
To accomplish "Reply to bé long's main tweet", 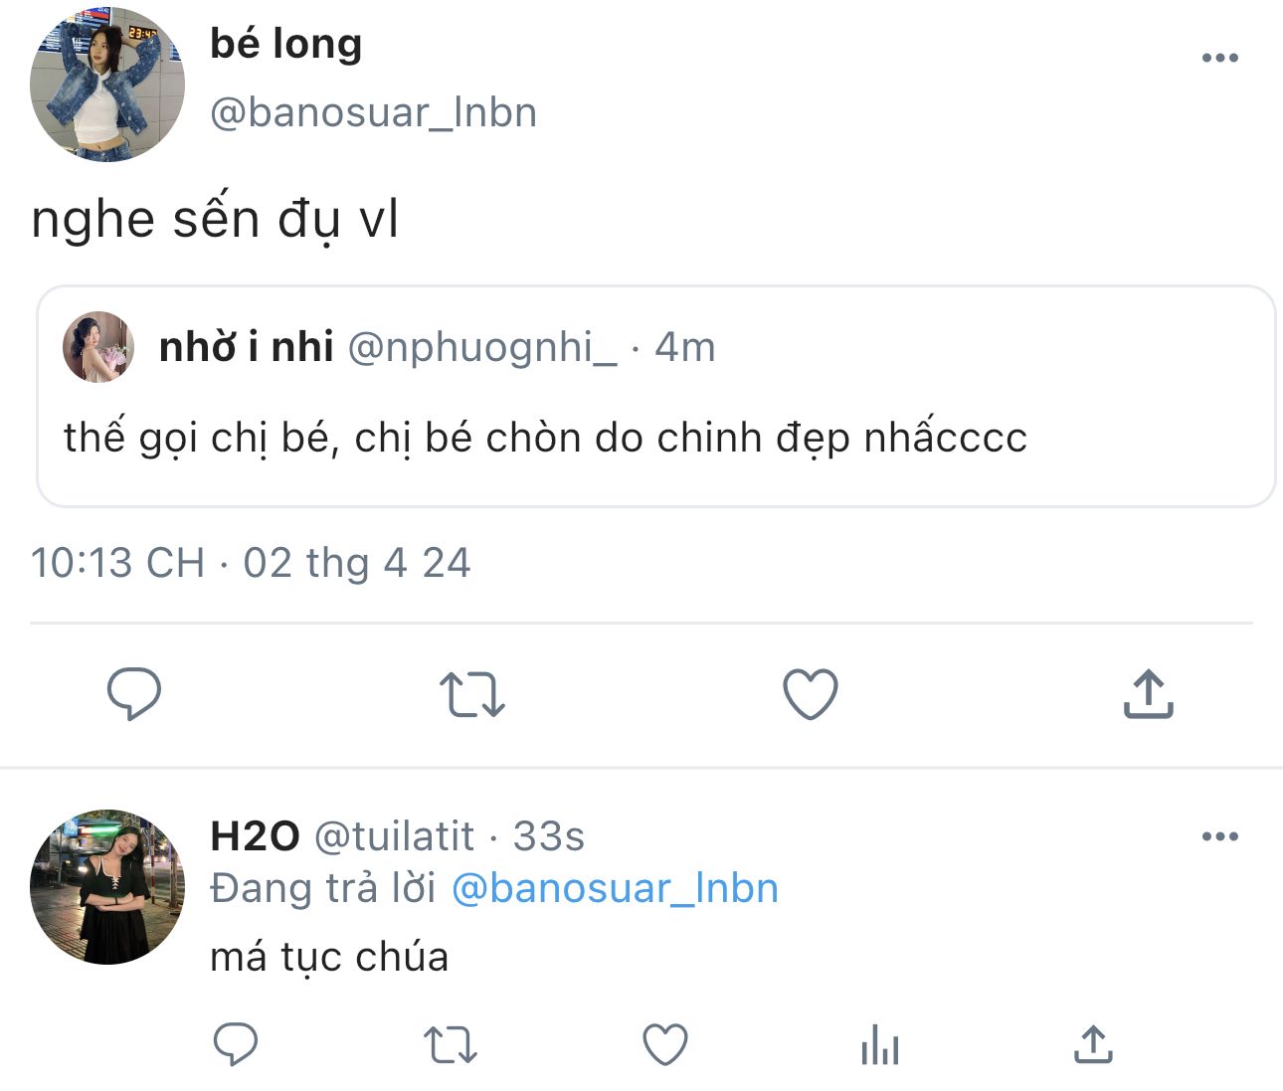I will pos(134,693).
